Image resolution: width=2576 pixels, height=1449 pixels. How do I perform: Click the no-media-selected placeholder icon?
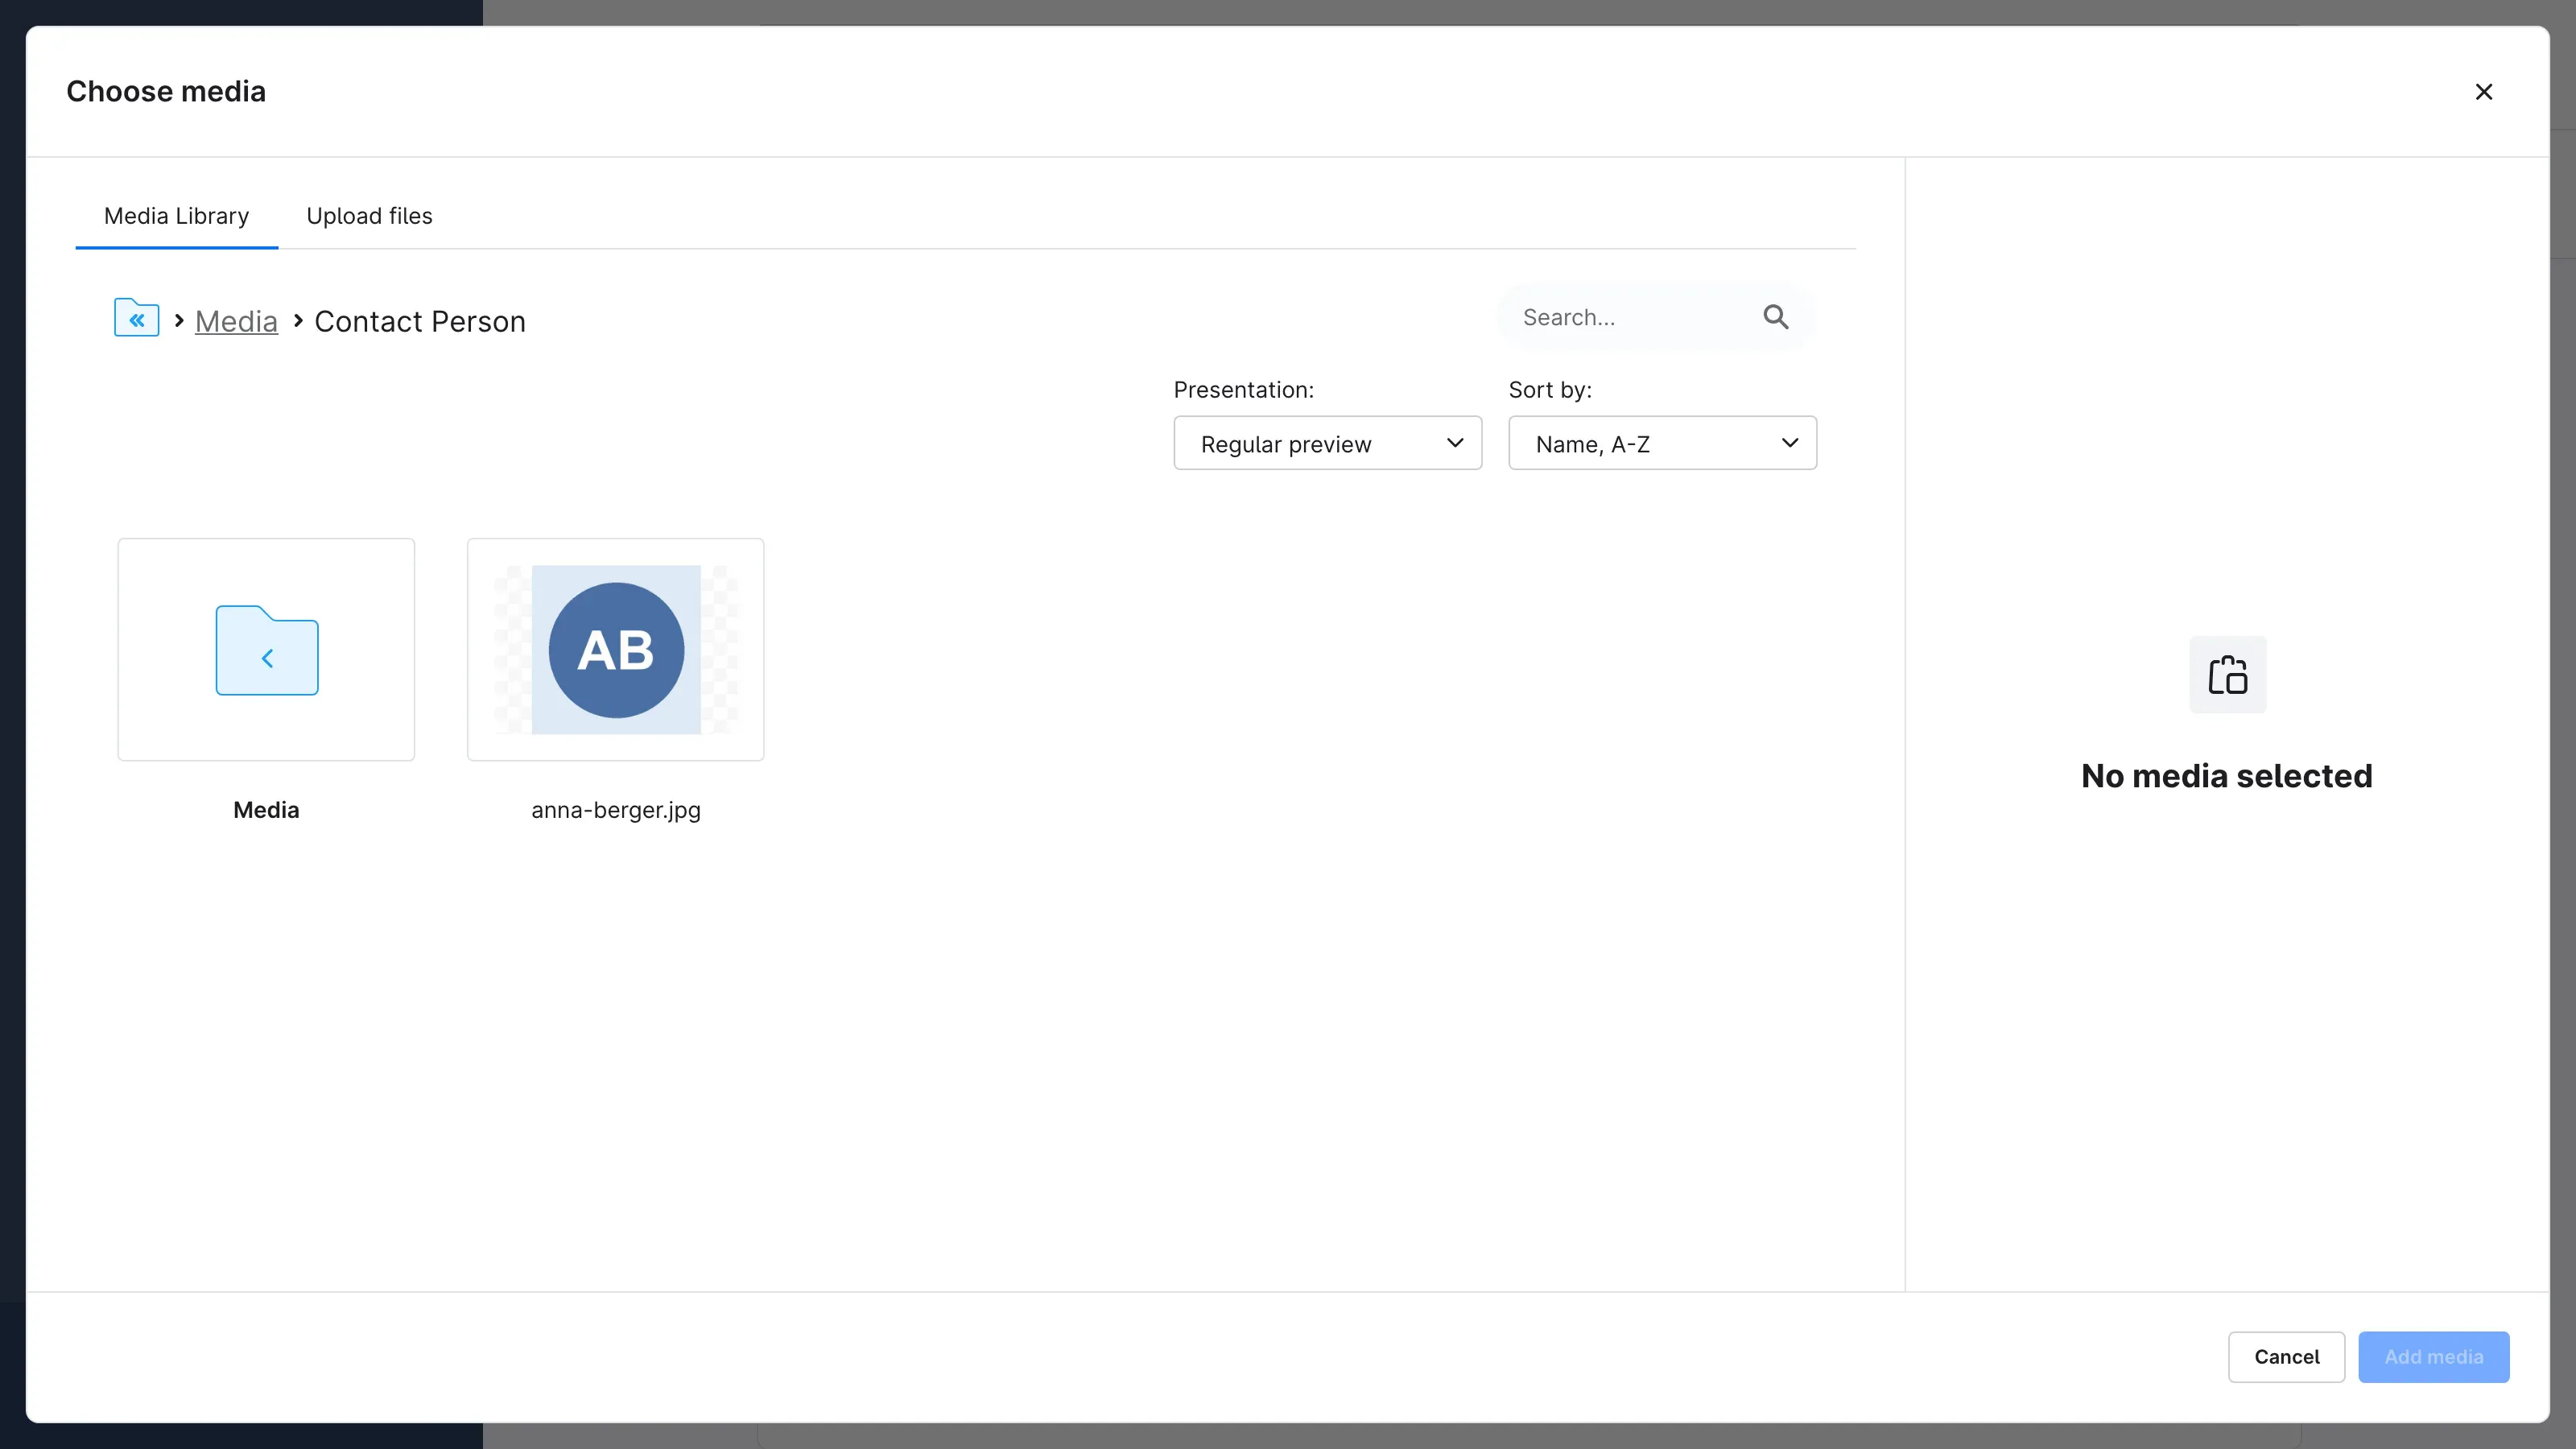tap(2227, 675)
